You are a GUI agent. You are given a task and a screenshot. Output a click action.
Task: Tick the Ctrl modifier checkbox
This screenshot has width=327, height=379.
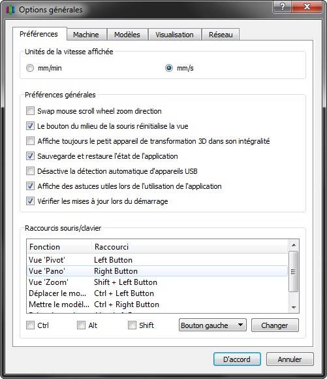(30, 325)
